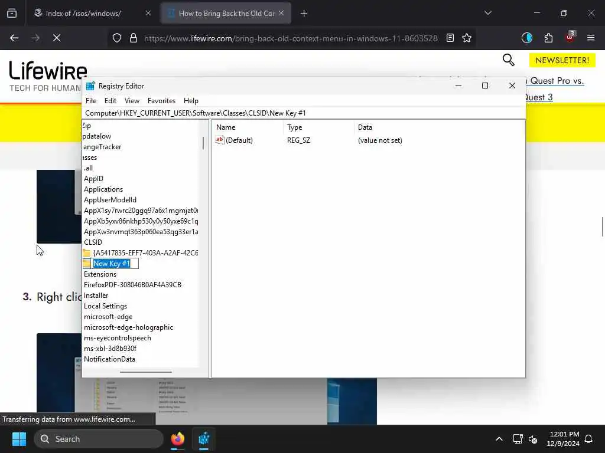Image resolution: width=605 pixels, height=453 pixels.
Task: Select the AppUserModelId key
Action: pyautogui.click(x=110, y=200)
